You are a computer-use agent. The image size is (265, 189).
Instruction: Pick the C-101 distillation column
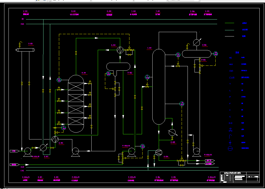pos(159,87)
